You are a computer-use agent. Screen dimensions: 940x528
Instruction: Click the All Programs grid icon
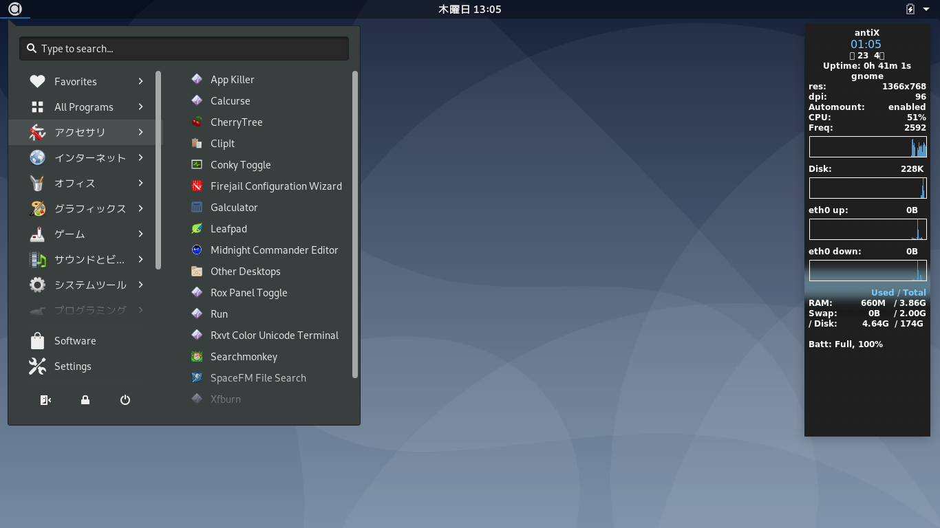click(37, 107)
